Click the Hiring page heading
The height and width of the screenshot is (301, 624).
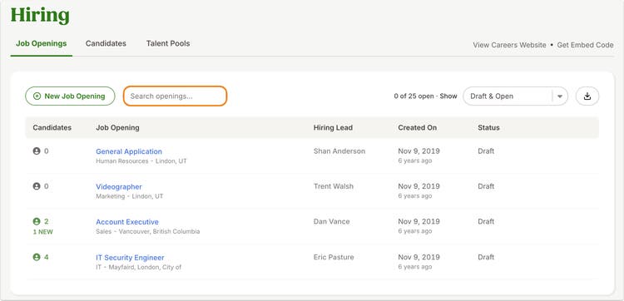[40, 15]
